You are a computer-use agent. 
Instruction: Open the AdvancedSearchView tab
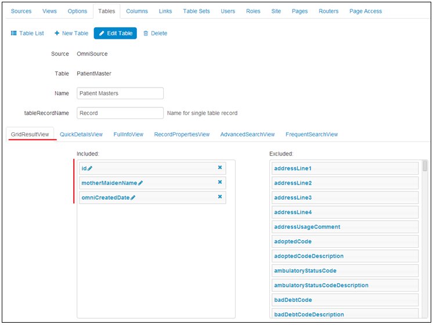pyautogui.click(x=247, y=135)
